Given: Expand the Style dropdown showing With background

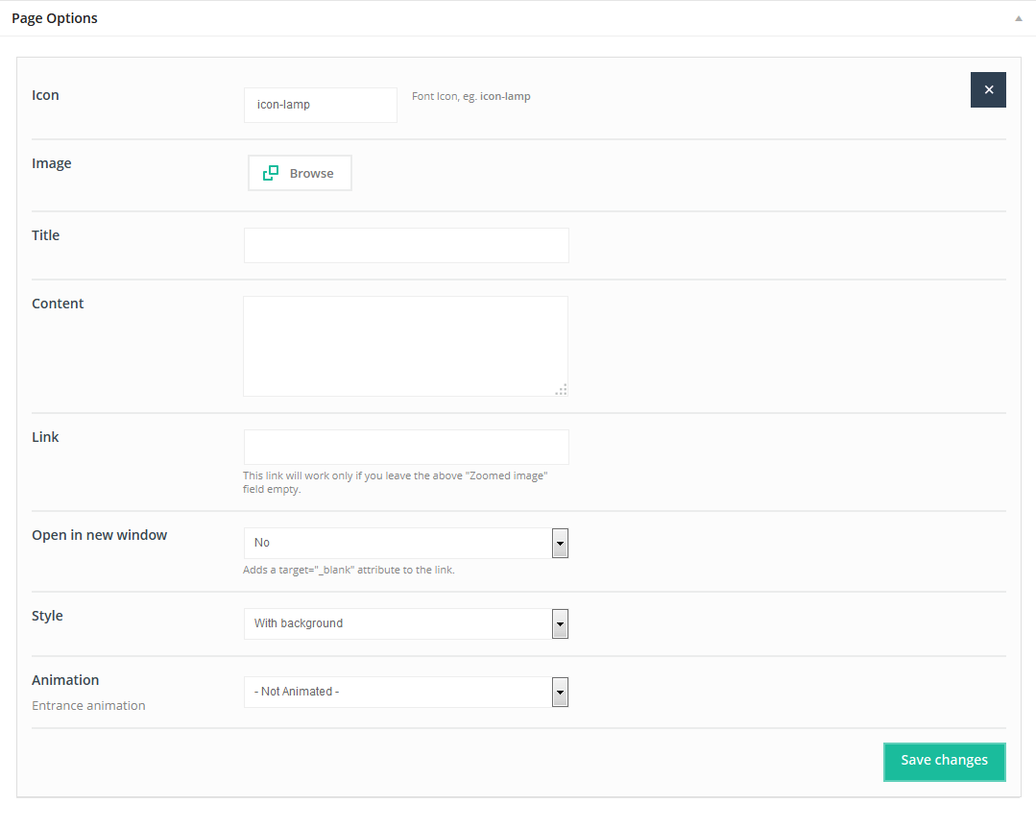Looking at the screenshot, I should pos(406,623).
